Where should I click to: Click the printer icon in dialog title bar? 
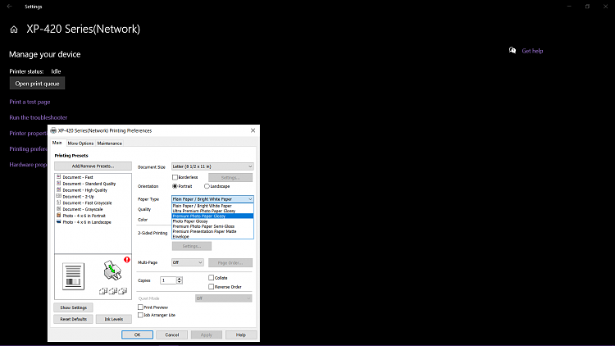(53, 130)
